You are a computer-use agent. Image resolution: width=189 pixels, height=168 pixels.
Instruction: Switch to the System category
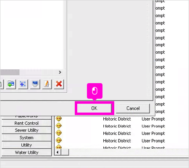pyautogui.click(x=26, y=138)
